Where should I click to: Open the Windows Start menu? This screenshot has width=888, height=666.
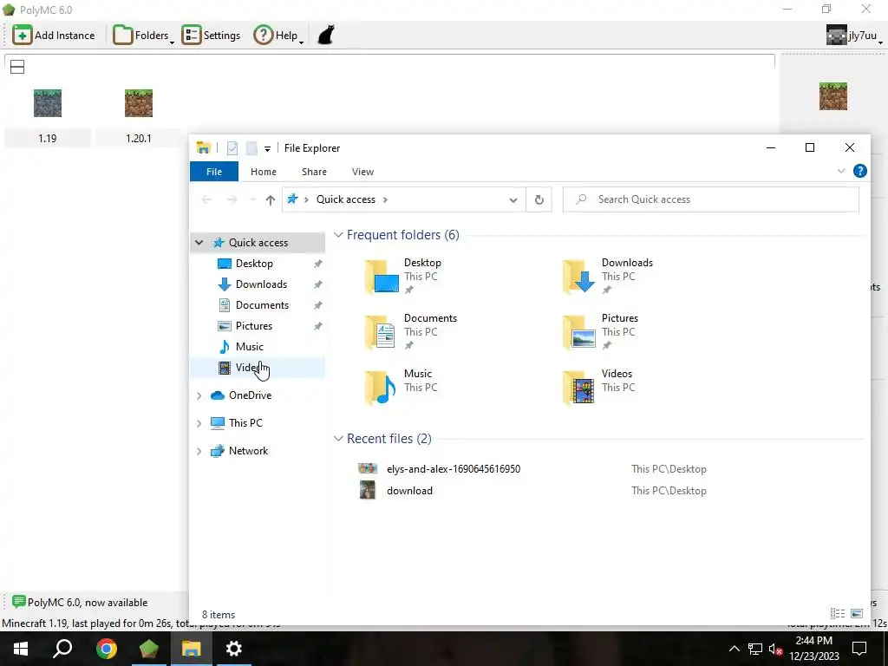[21, 649]
